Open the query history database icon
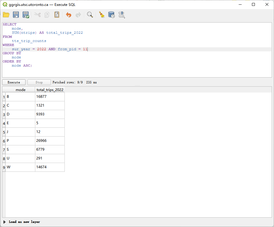 (111, 15)
